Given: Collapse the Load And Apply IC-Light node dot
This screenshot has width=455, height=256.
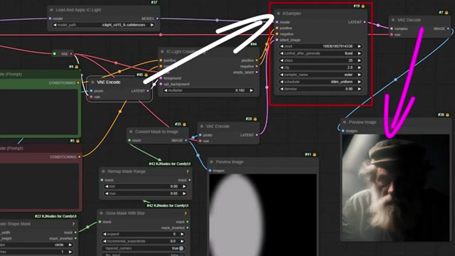Looking at the screenshot, I should 51,10.
